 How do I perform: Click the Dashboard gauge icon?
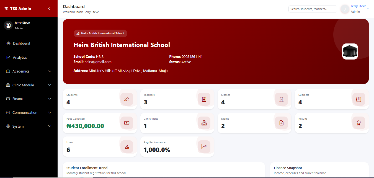[8, 43]
